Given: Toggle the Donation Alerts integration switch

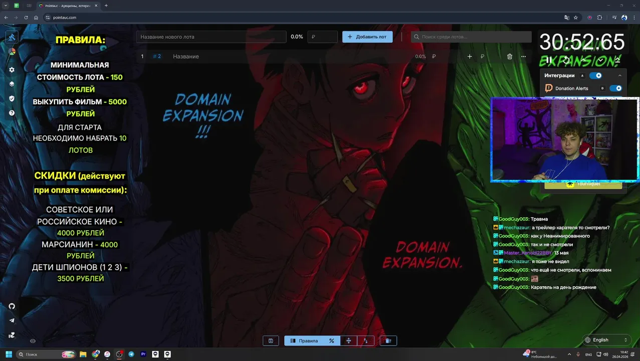Looking at the screenshot, I should pos(615,88).
